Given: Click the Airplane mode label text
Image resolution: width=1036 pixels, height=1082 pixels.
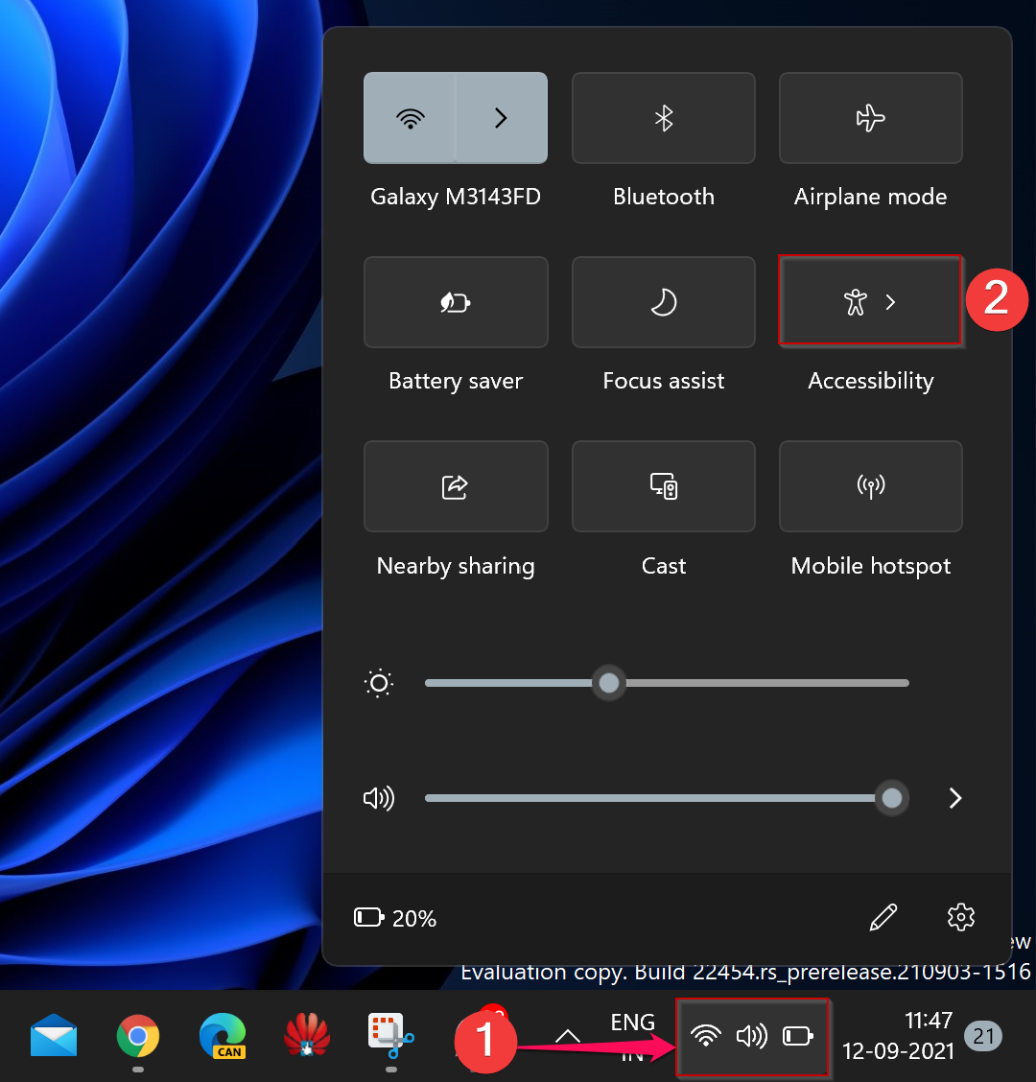Looking at the screenshot, I should click(x=870, y=197).
